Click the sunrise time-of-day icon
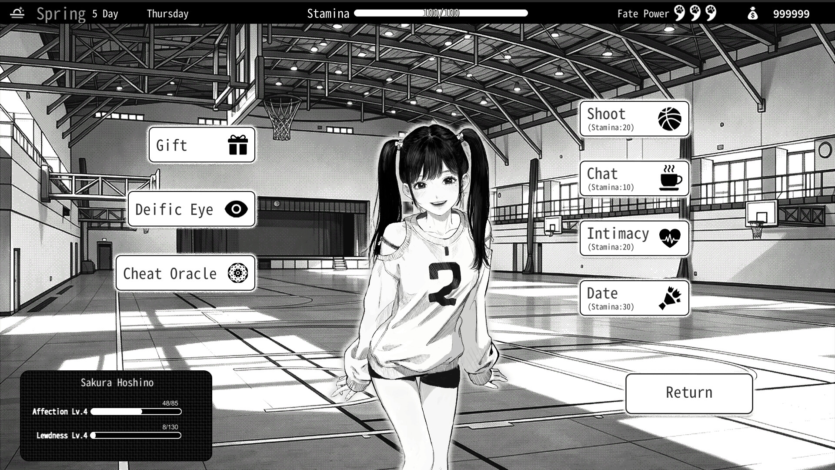 tap(17, 13)
